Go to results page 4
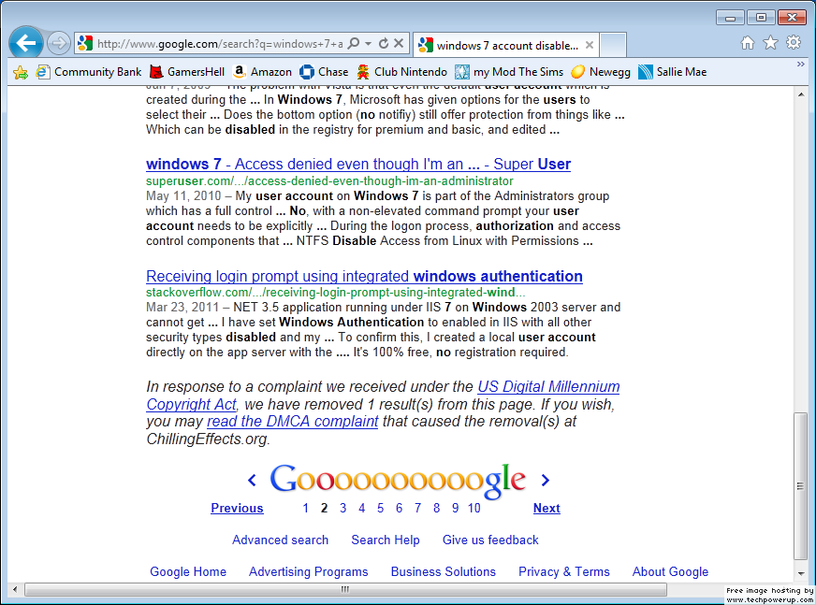This screenshot has width=816, height=605. coord(362,508)
